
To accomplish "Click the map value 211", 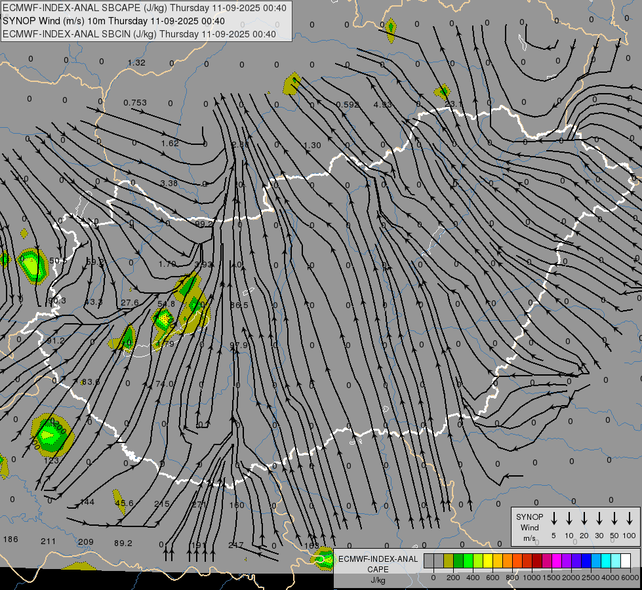I will (49, 541).
